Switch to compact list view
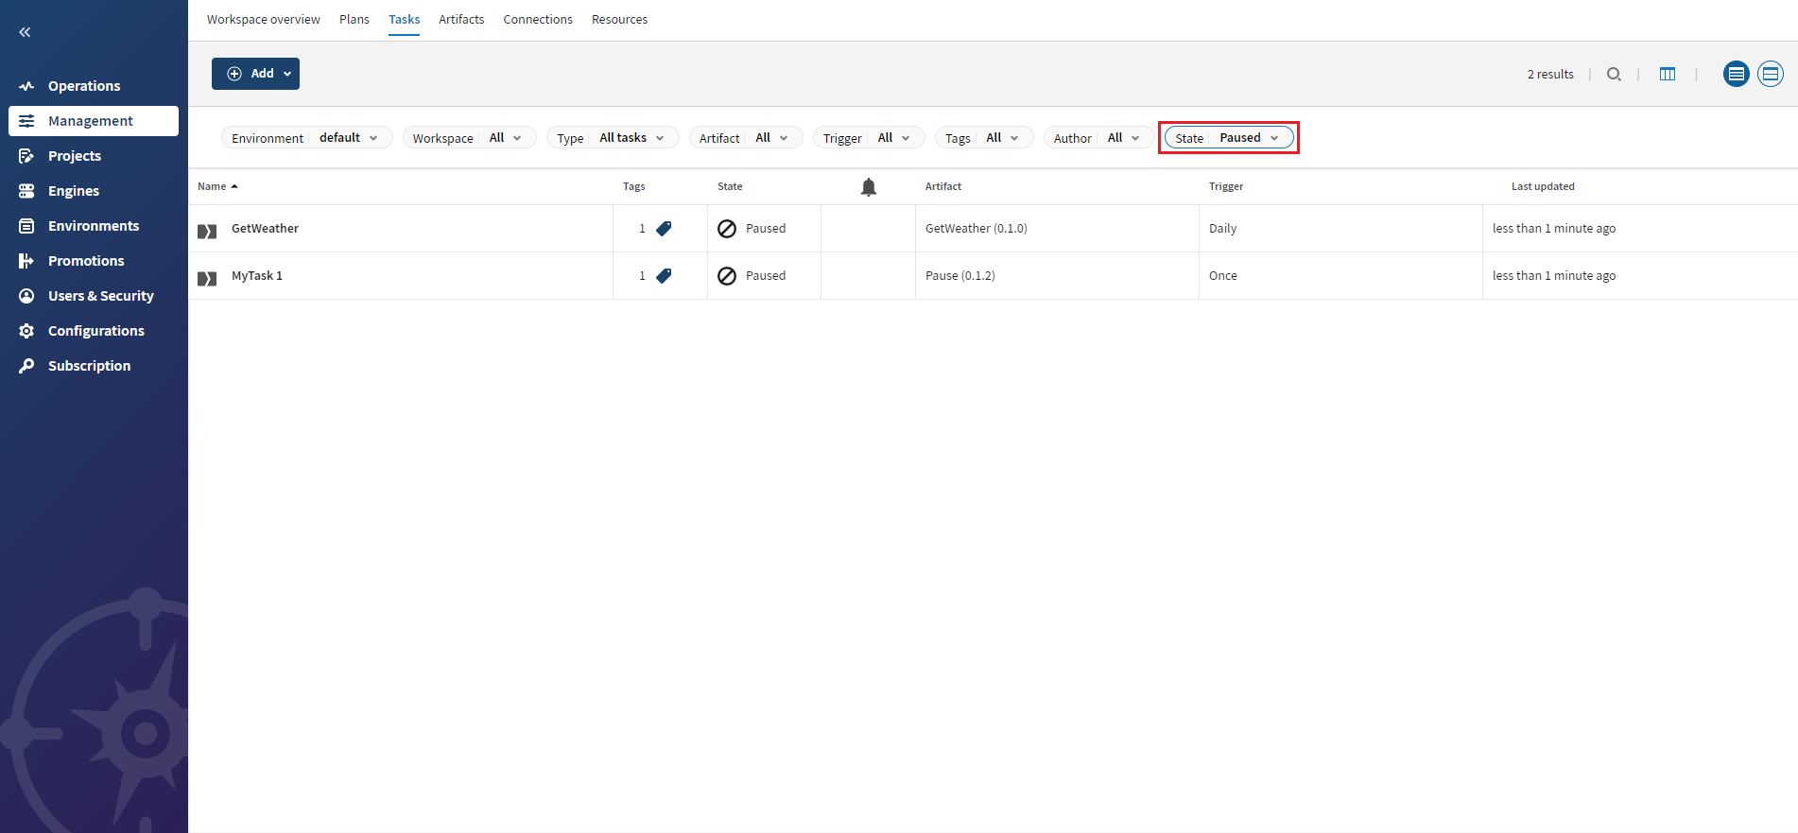Image resolution: width=1798 pixels, height=833 pixels. (1736, 74)
